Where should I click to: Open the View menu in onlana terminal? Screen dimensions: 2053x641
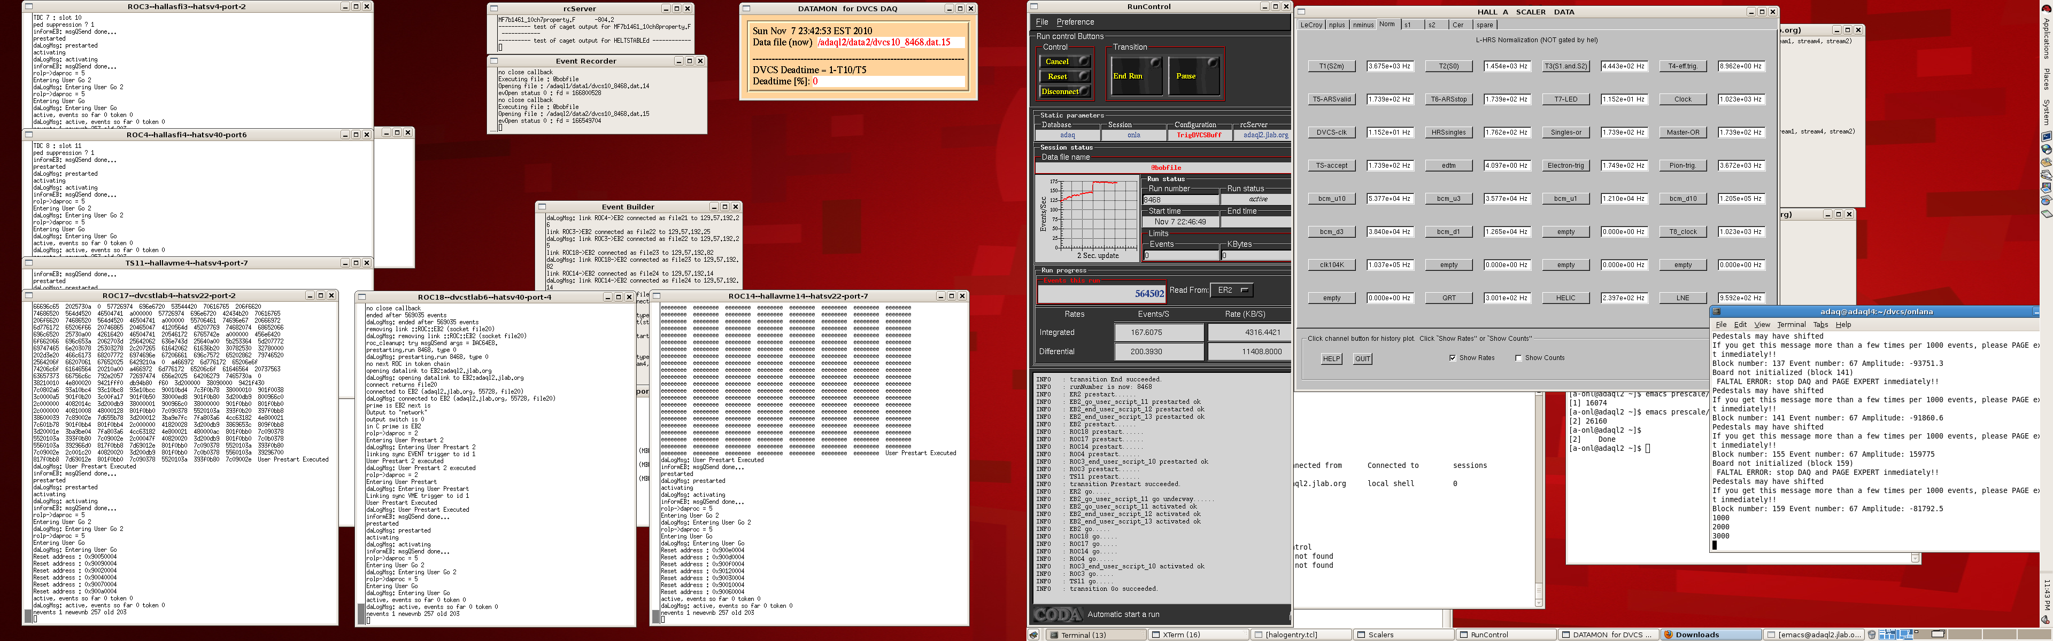pos(1762,325)
